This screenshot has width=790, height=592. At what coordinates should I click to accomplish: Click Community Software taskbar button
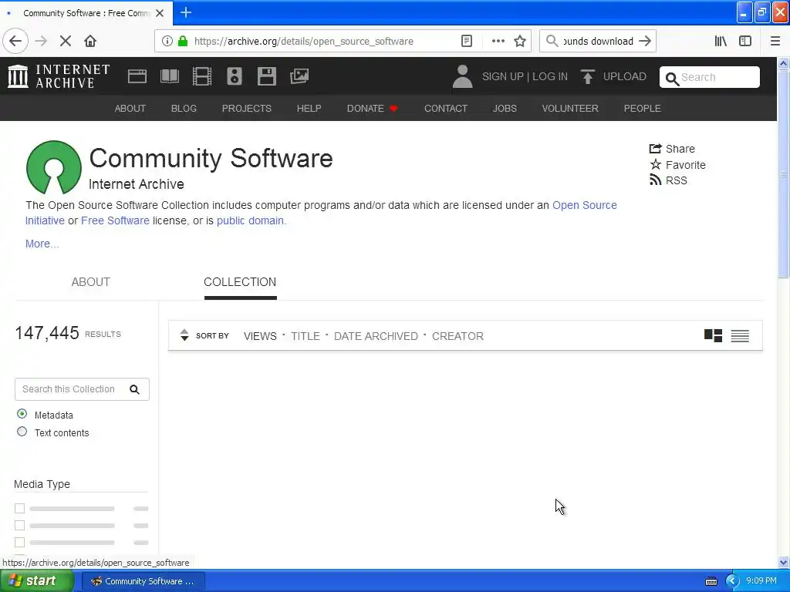coord(143,581)
